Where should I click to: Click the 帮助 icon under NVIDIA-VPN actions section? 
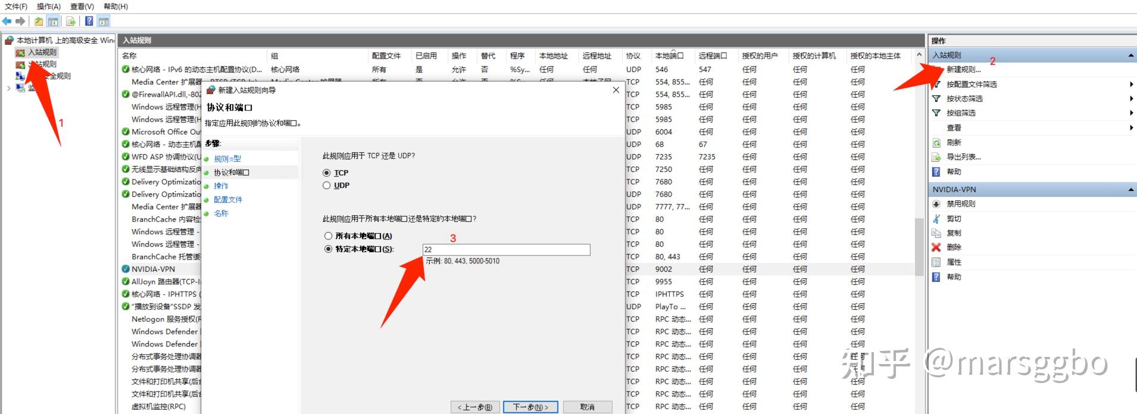pyautogui.click(x=936, y=277)
